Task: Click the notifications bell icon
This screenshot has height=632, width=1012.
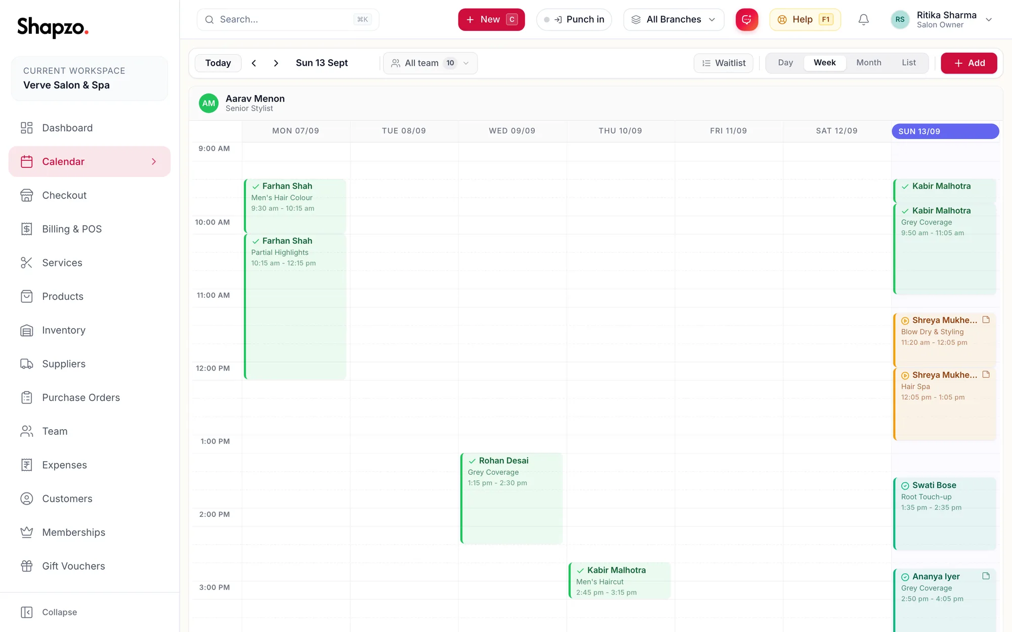Action: pyautogui.click(x=864, y=20)
